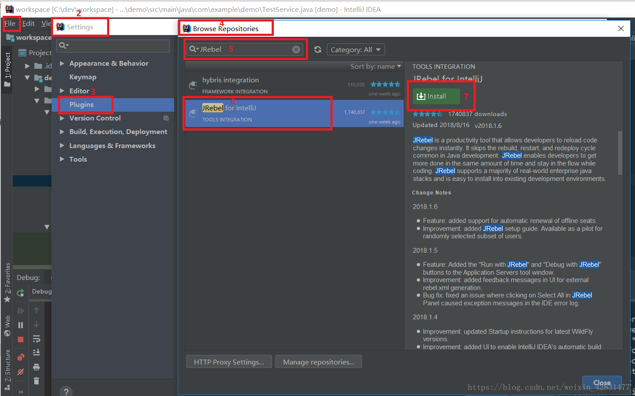
Task: Click the help question mark icon
Action: [x=66, y=391]
